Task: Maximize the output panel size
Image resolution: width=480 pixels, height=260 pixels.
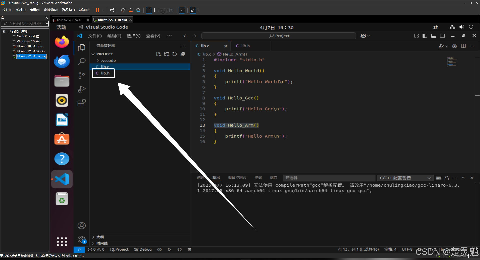Action: click(463, 178)
